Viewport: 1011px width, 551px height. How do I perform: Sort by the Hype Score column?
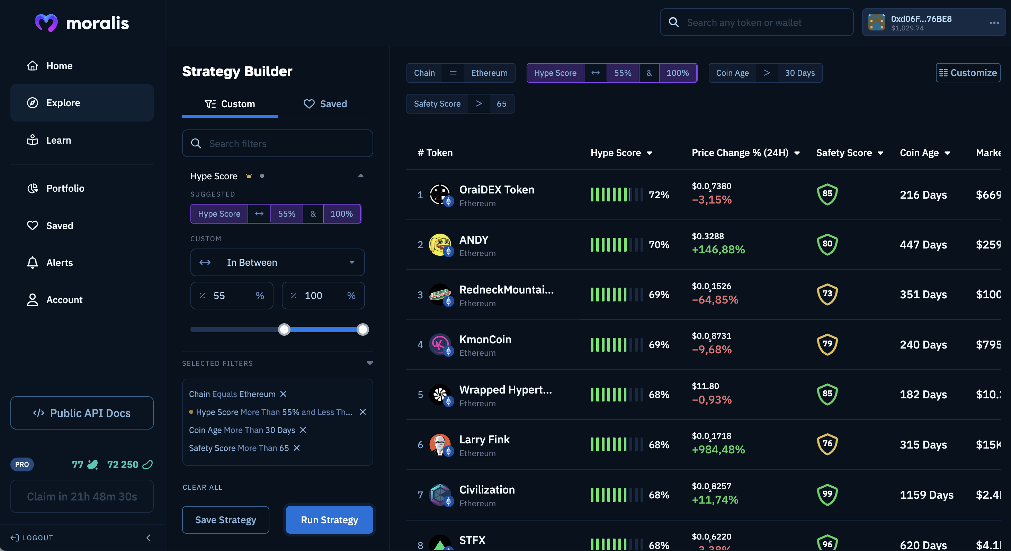621,153
